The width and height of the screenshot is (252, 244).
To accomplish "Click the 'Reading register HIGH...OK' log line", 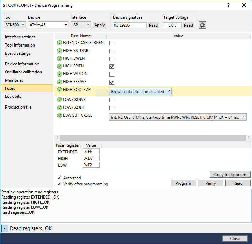I will 25,202.
